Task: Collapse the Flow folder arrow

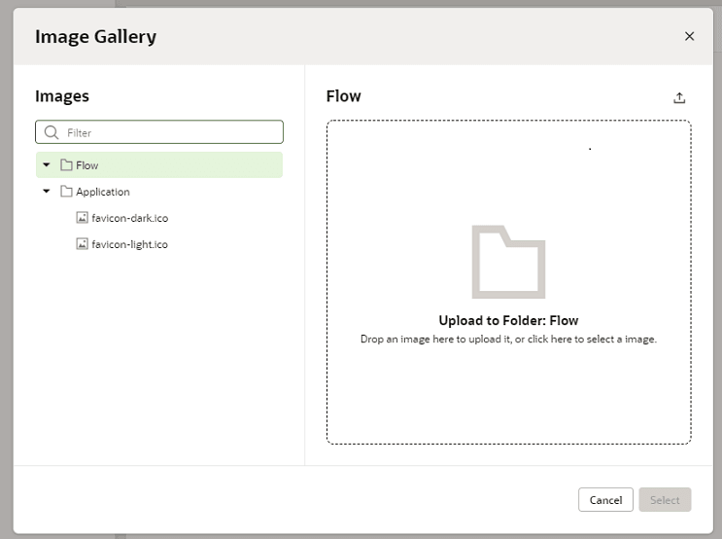Action: tap(47, 164)
